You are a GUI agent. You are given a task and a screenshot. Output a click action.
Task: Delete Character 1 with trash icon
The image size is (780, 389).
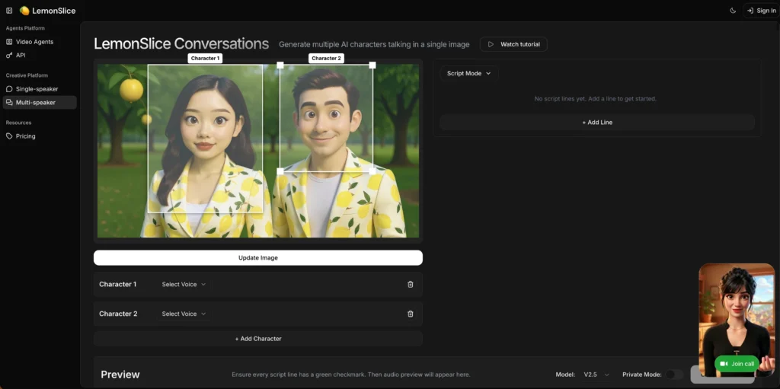tap(411, 285)
